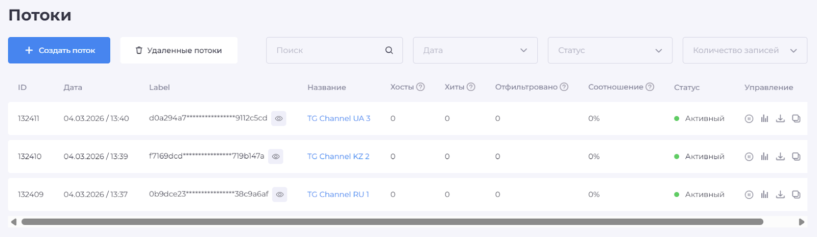Click the horizontal scrollbar right arrow
The width and height of the screenshot is (817, 237).
click(802, 222)
